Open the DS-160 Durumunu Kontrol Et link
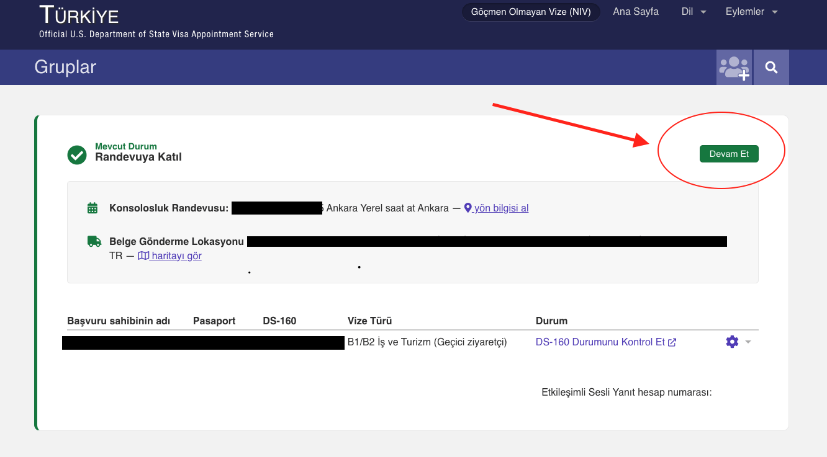This screenshot has width=827, height=457. [600, 342]
